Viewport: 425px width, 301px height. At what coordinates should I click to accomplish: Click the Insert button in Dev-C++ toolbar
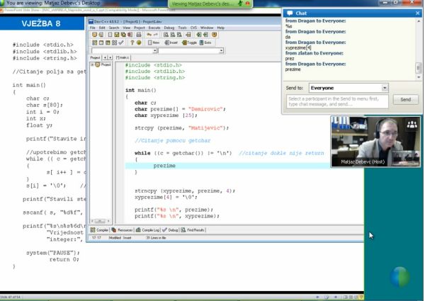point(171,42)
